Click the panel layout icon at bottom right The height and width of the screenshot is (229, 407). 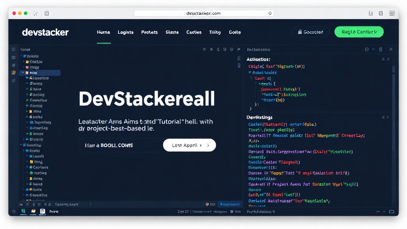pyautogui.click(x=391, y=212)
